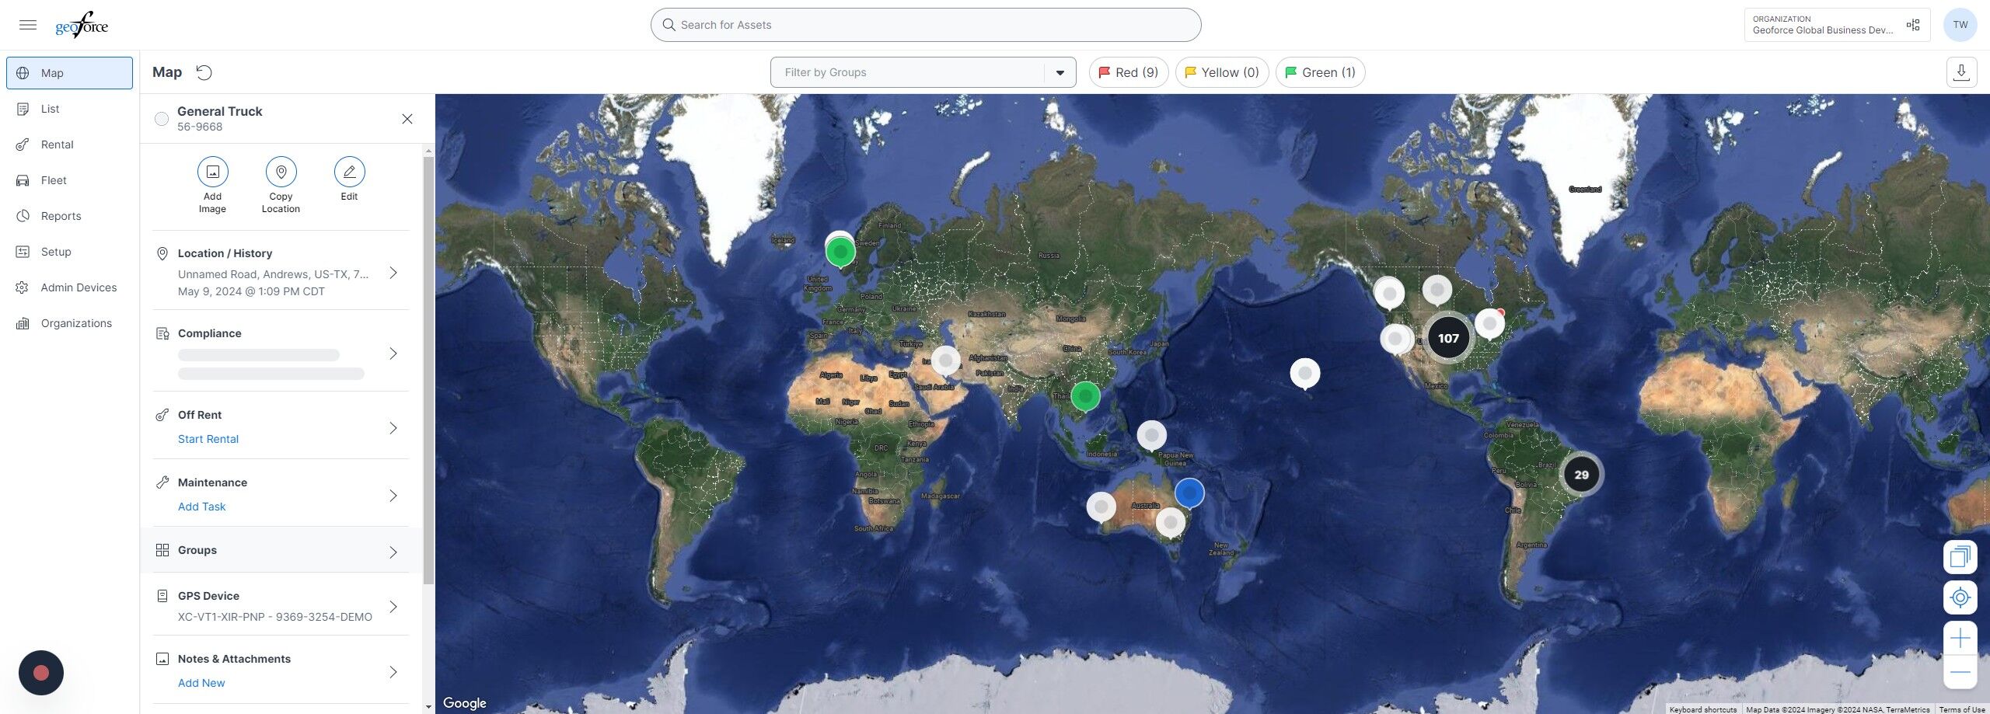This screenshot has height=714, width=1990.
Task: Zoom in on the map
Action: [x=1960, y=638]
